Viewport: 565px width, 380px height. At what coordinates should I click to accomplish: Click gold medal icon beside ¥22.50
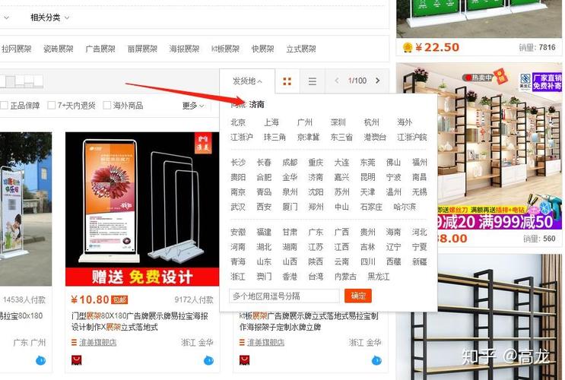(x=408, y=48)
